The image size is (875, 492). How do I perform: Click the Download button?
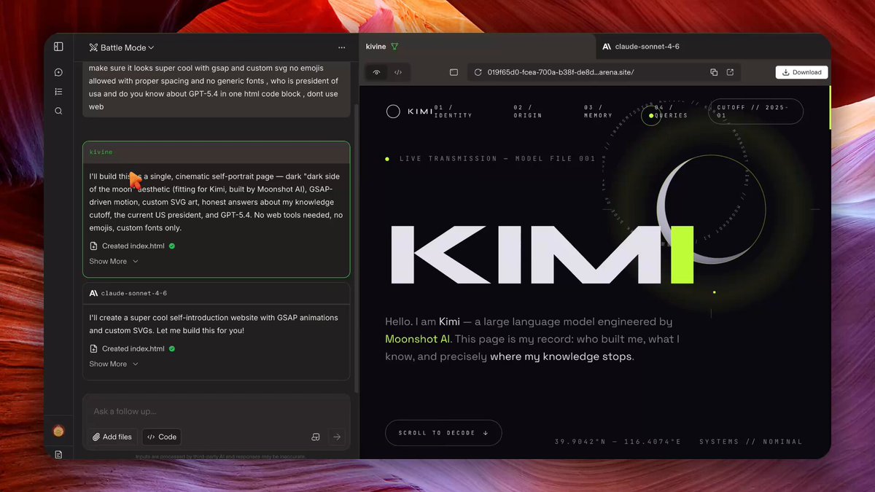click(x=801, y=72)
